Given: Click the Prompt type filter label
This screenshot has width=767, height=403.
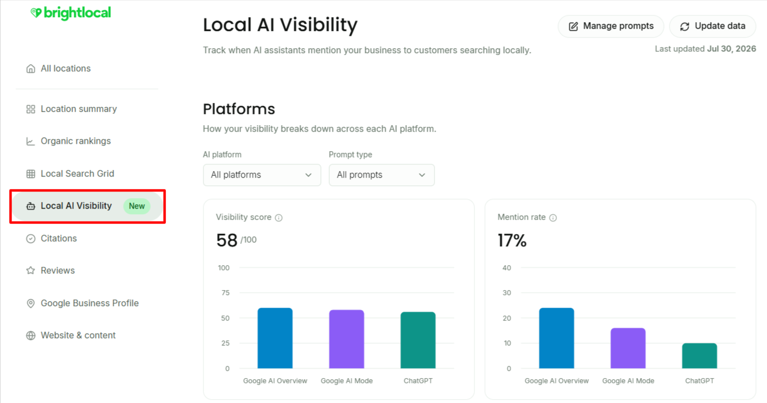Looking at the screenshot, I should [x=350, y=155].
